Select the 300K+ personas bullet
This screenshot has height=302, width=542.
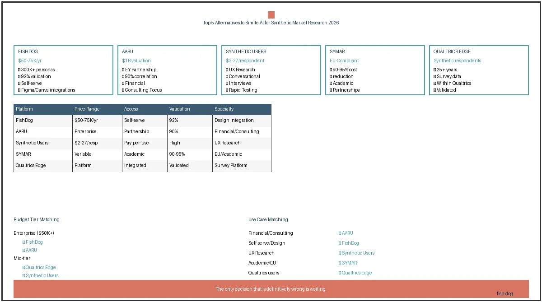37,70
